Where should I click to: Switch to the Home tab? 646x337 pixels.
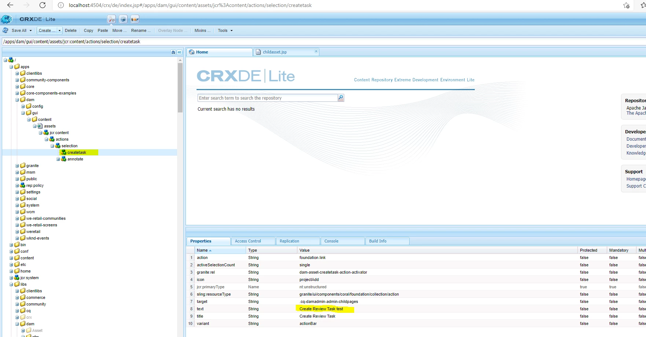coord(219,52)
